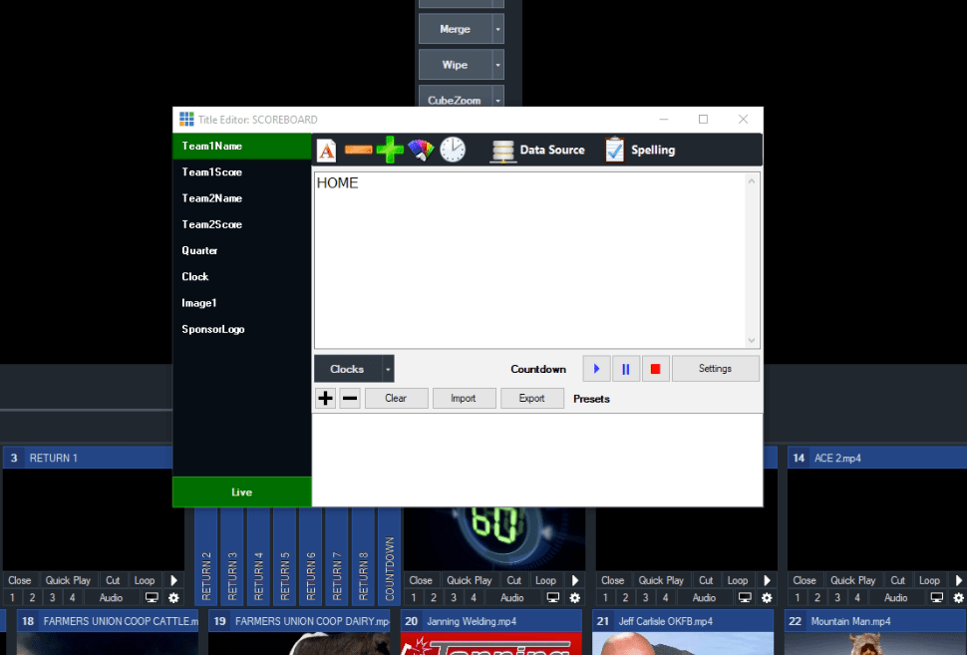Open the Merge transition dropdown arrow
This screenshot has height=655, width=967.
coord(497,30)
